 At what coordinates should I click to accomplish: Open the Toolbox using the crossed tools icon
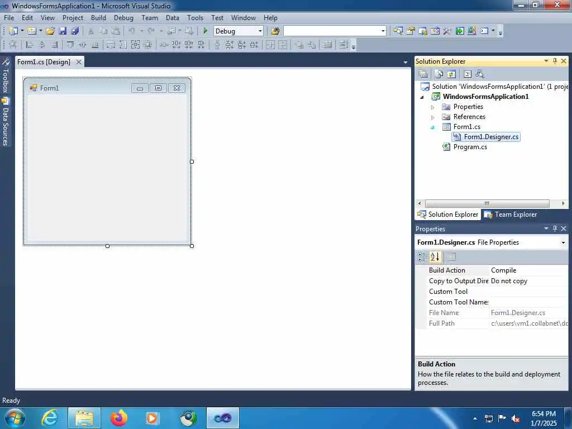(x=447, y=31)
